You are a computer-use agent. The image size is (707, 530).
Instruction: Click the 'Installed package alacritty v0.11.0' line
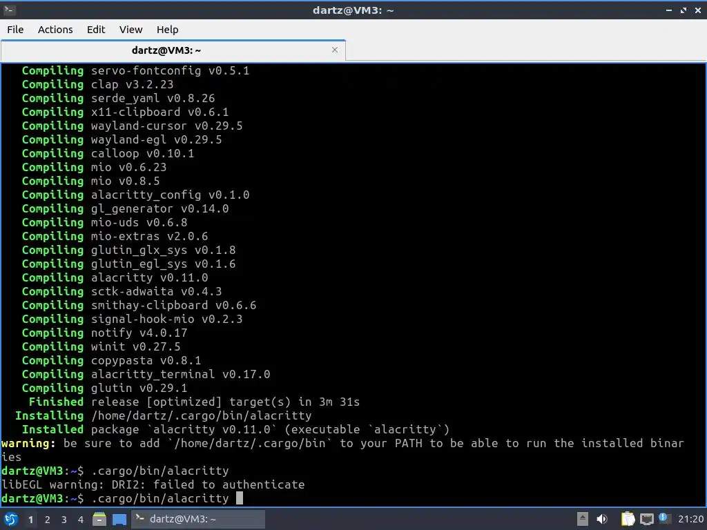235,429
